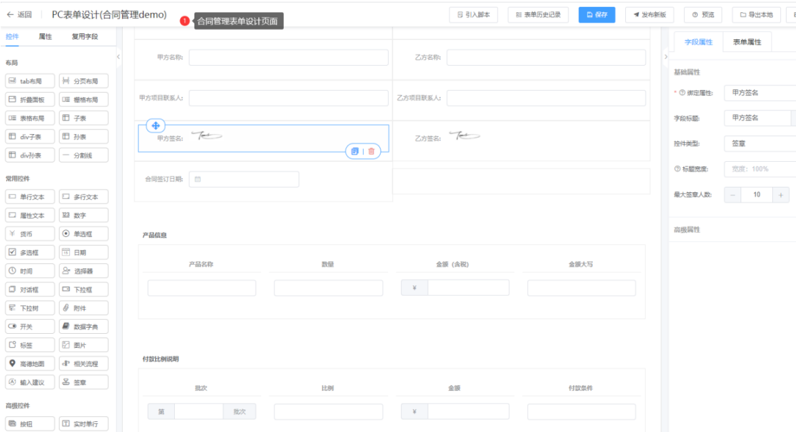This screenshot has height=432, width=796.
Task: Add the 多选框 checkbox control
Action: point(30,253)
